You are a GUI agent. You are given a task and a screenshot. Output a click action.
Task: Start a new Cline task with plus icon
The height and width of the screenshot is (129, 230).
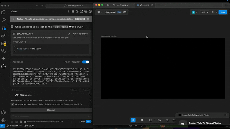(x=68, y=11)
